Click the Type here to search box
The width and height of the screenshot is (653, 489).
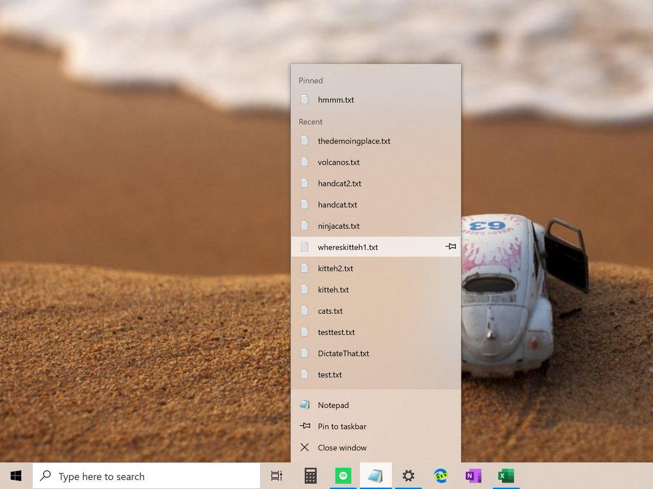147,475
